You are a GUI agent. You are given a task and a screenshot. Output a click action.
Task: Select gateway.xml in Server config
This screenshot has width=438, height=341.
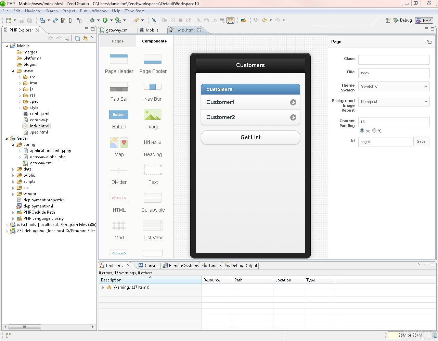pos(38,163)
